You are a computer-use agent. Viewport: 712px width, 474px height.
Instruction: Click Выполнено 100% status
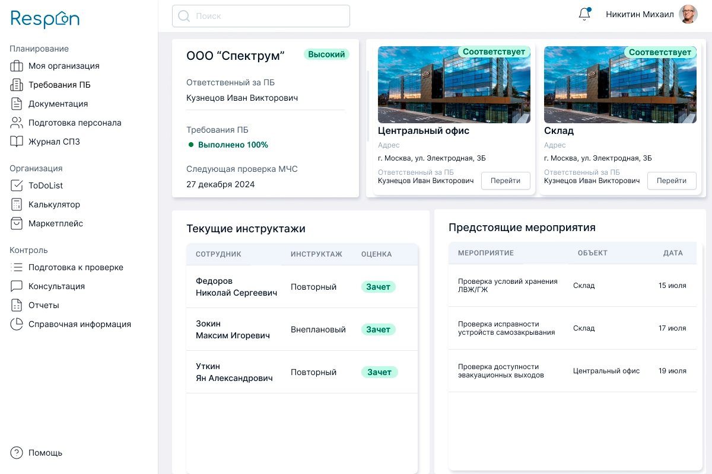pos(233,145)
